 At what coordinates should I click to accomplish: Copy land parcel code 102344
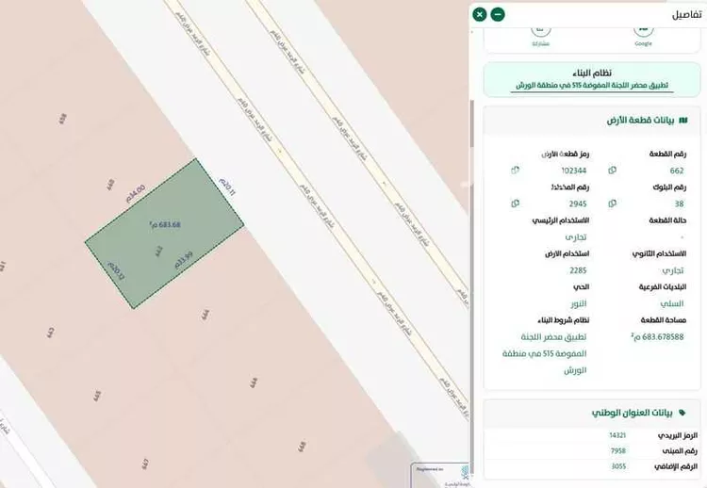[515, 171]
